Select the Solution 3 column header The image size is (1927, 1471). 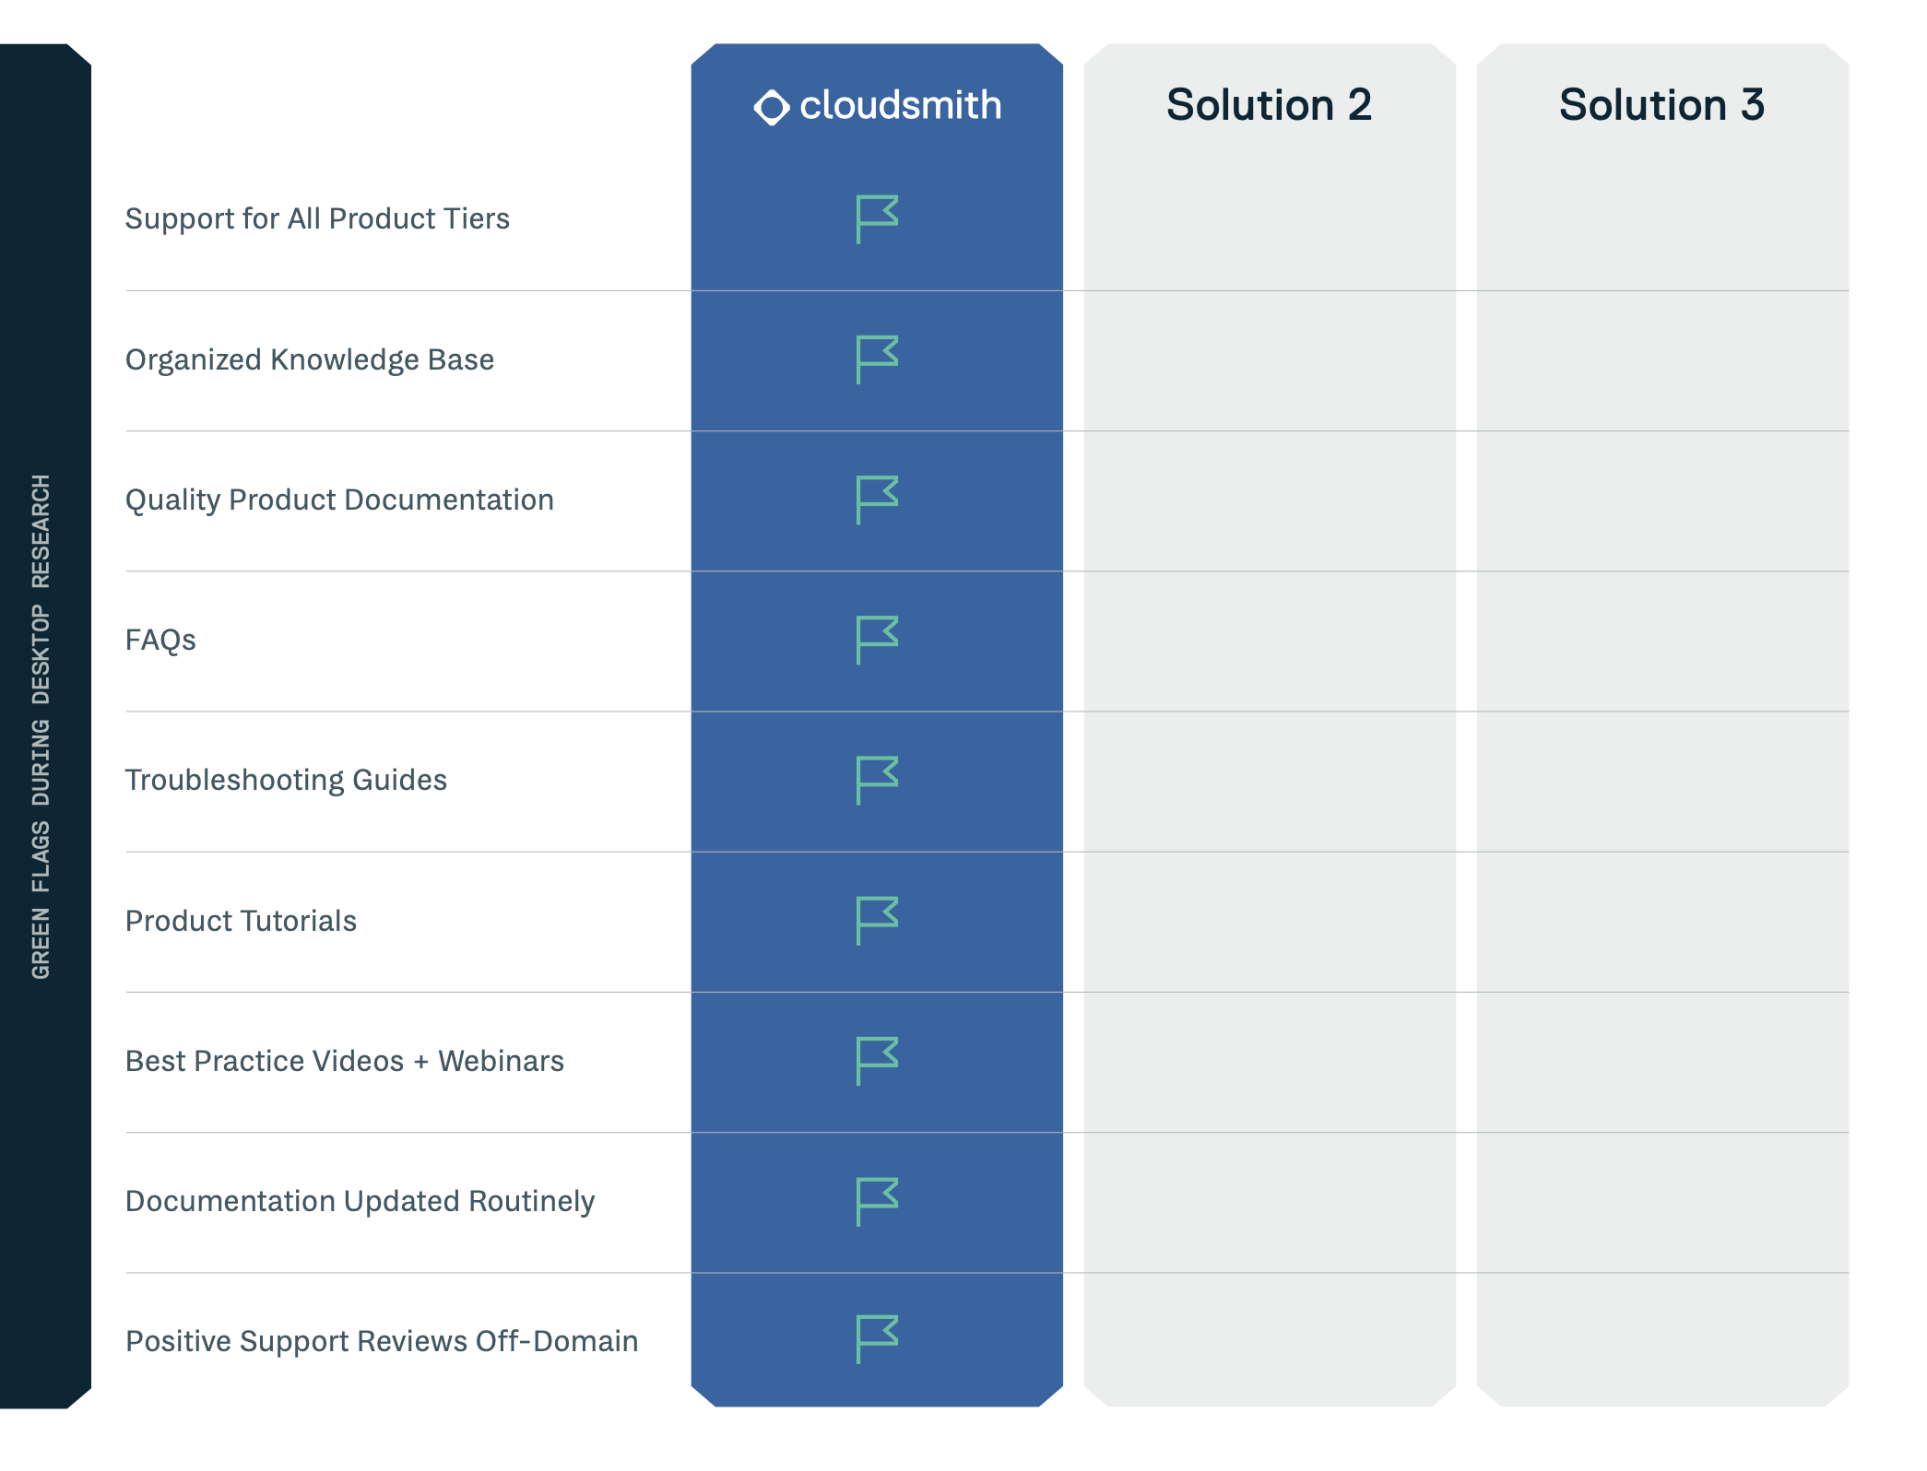pos(1661,105)
